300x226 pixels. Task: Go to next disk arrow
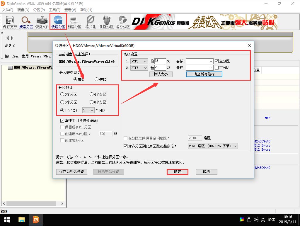[12, 38]
